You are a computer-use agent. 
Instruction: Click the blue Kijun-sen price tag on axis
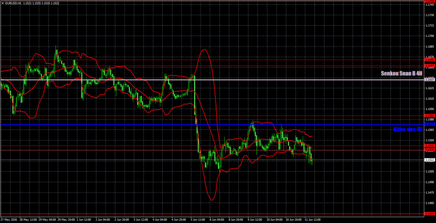coord(430,125)
